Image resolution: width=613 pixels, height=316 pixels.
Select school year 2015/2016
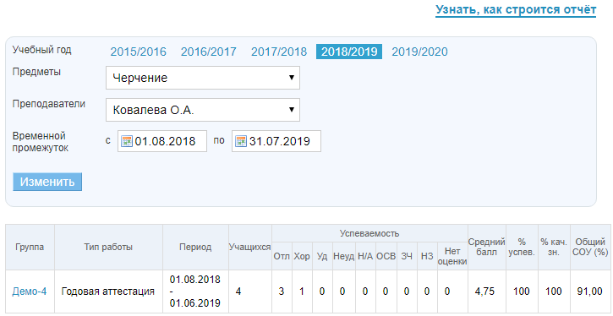[x=138, y=52]
